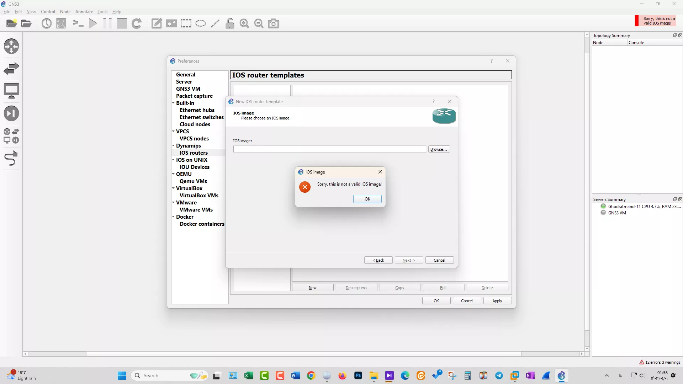Select General in the Preferences list
683x384 pixels.
186,75
